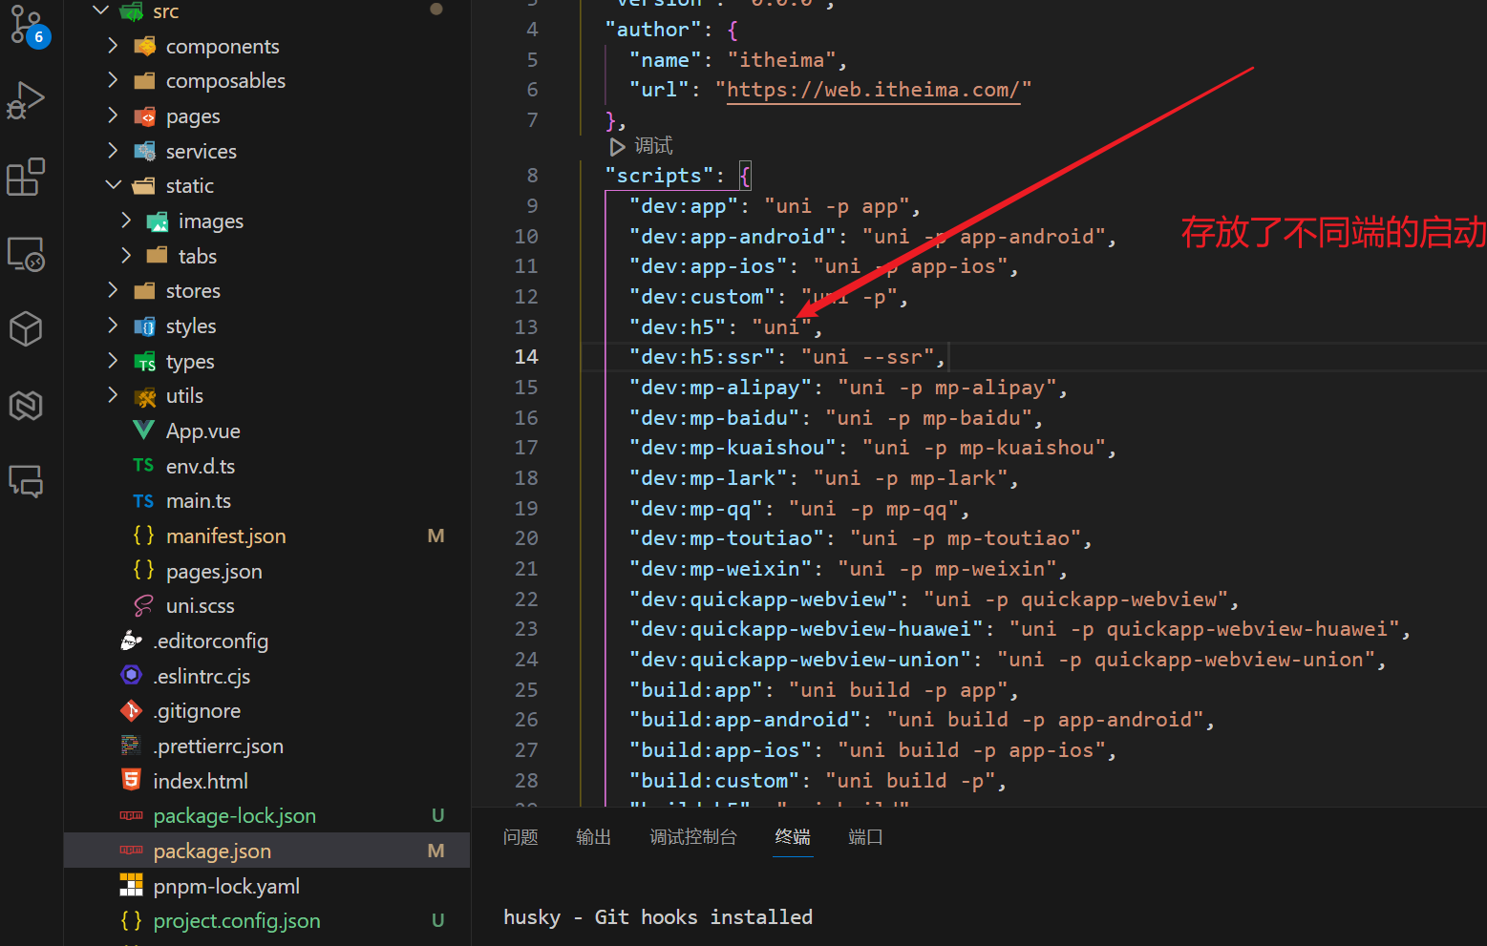Image resolution: width=1487 pixels, height=946 pixels.
Task: Expand the stores folder
Action: 113,290
